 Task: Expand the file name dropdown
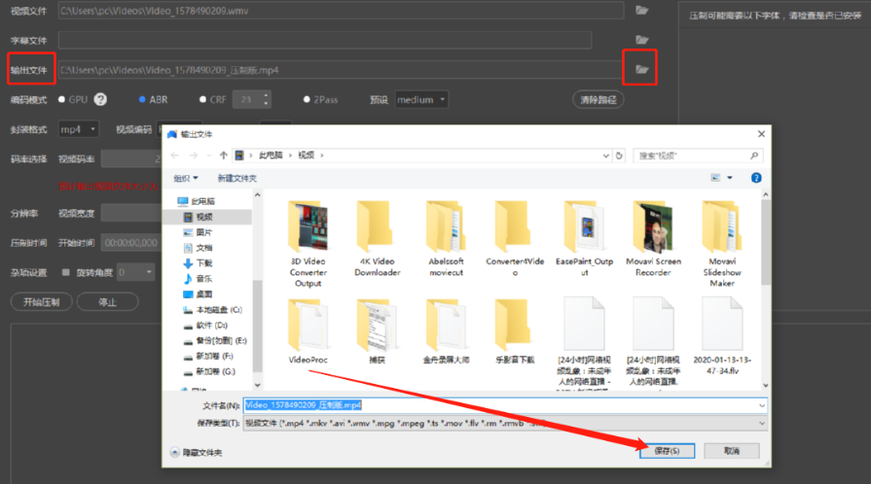point(762,405)
